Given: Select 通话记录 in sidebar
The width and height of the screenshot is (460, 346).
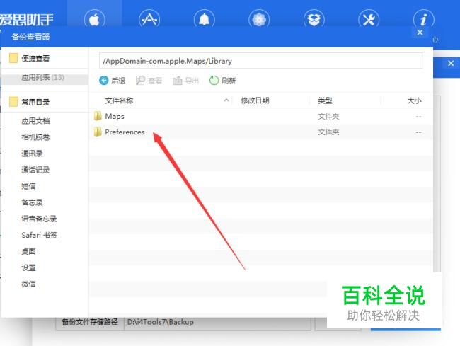Looking at the screenshot, I should pos(35,170).
